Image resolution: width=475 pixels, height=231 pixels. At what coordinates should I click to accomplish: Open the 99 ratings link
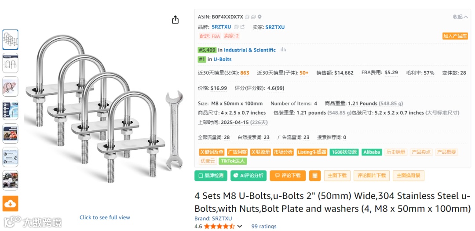point(264,226)
